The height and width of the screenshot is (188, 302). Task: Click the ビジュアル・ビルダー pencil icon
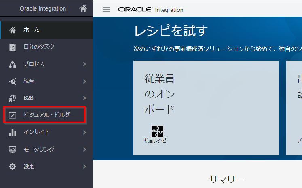pos(13,115)
